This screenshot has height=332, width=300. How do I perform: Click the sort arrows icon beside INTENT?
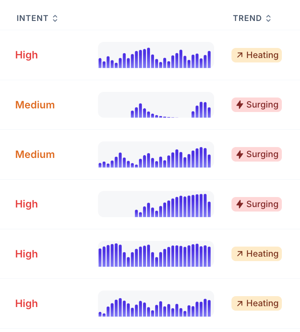point(55,19)
